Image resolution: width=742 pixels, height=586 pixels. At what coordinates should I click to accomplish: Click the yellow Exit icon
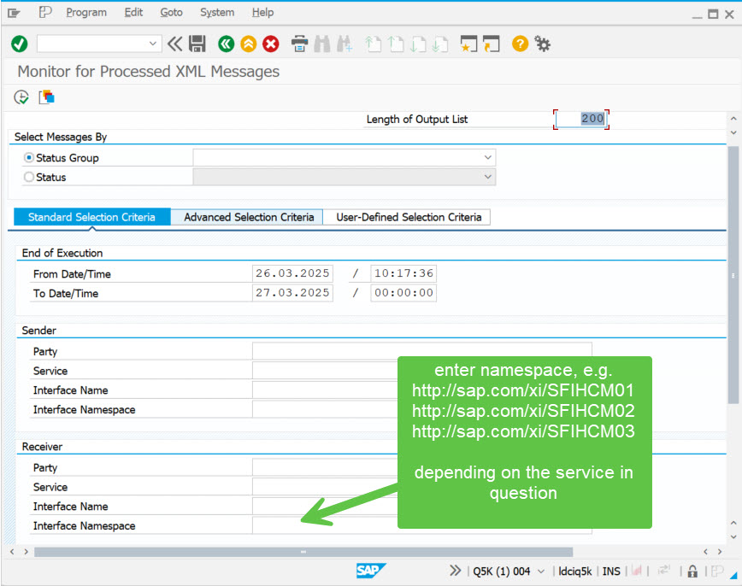[x=249, y=44]
